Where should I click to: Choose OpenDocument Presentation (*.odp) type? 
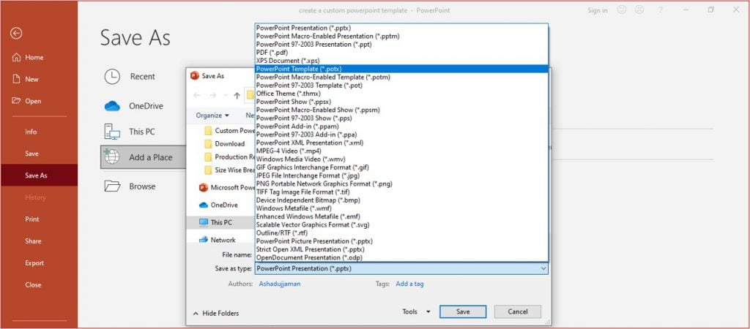402,257
